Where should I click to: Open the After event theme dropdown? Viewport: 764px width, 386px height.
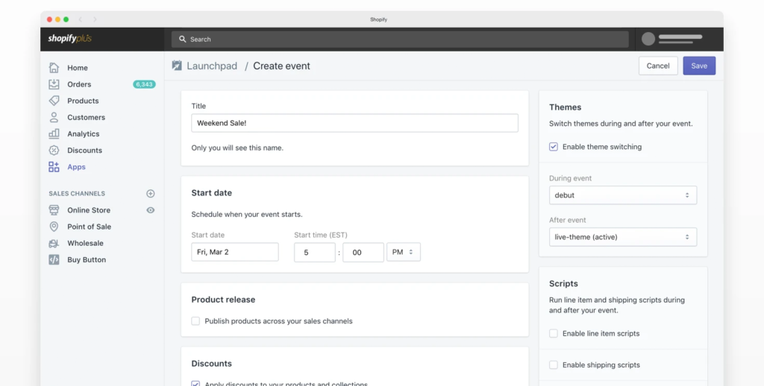[623, 237]
